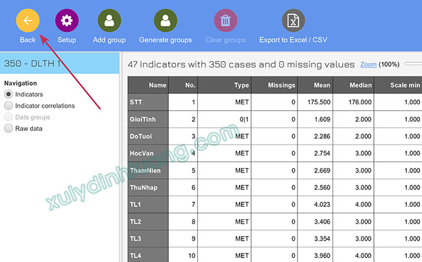Select the Raw data radio button
The height and width of the screenshot is (262, 422).
[8, 128]
